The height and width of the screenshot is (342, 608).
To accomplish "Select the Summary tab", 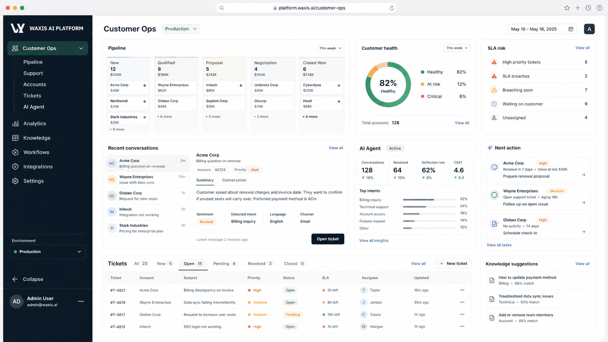I will (x=205, y=180).
